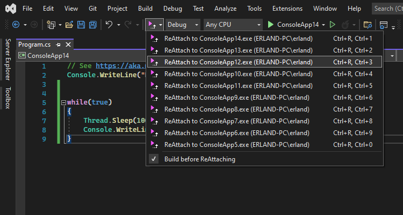Viewport: 403px width, 215px height.
Task: Click the Hot Reload flame icon
Action: pos(345,25)
